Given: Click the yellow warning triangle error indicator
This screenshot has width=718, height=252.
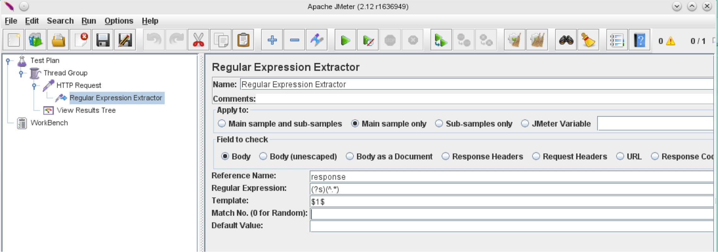Looking at the screenshot, I should pyautogui.click(x=671, y=41).
